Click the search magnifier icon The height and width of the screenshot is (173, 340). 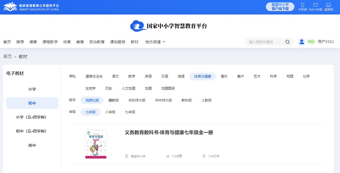pyautogui.click(x=287, y=42)
